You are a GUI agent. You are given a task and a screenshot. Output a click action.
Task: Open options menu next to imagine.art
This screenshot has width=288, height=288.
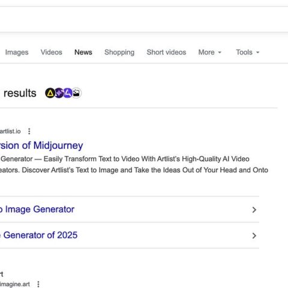click(38, 284)
